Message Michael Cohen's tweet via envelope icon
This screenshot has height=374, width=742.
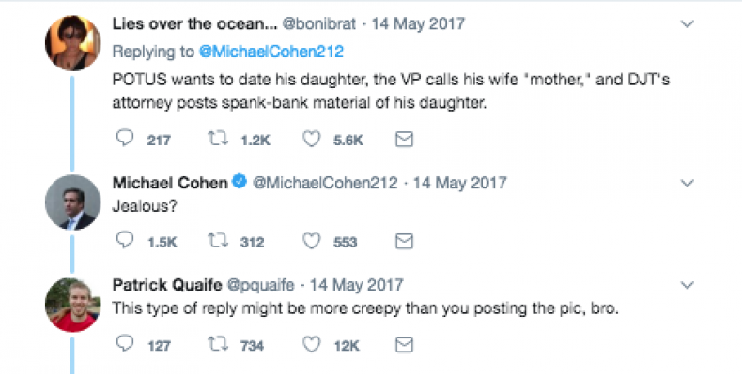404,241
